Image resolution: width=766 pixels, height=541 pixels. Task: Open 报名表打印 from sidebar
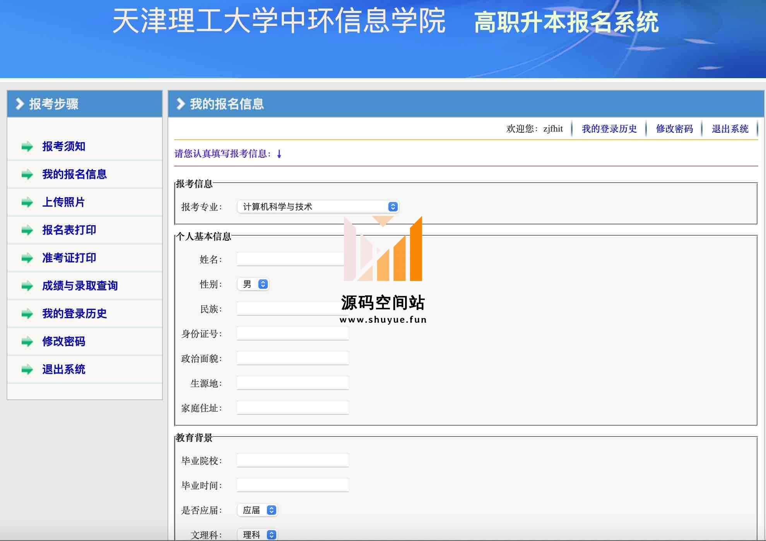click(69, 230)
